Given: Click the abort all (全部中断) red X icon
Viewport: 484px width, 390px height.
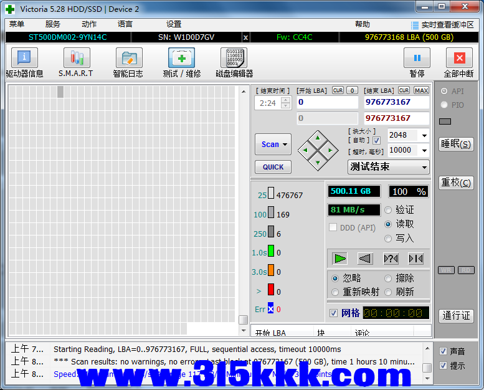Looking at the screenshot, I should tap(459, 58).
